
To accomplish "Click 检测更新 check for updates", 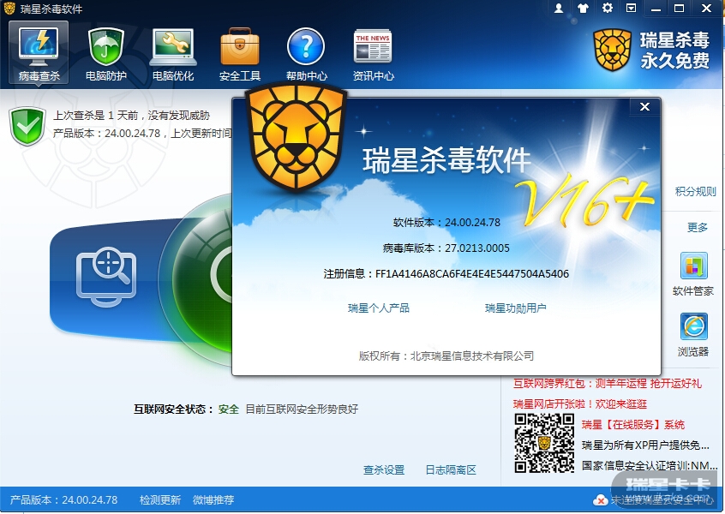I will pyautogui.click(x=160, y=500).
